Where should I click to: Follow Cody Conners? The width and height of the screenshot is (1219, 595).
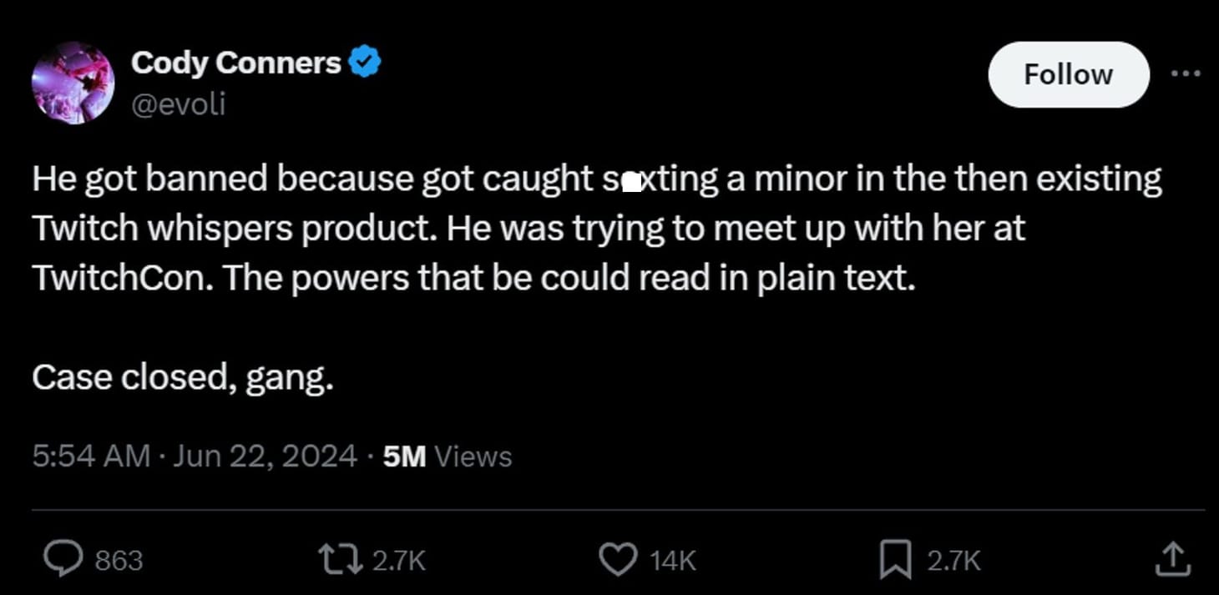click(1068, 74)
